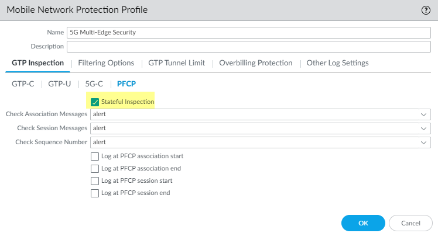The image size is (438, 240).
Task: Enable Log at PFCP association start
Action: (95, 156)
